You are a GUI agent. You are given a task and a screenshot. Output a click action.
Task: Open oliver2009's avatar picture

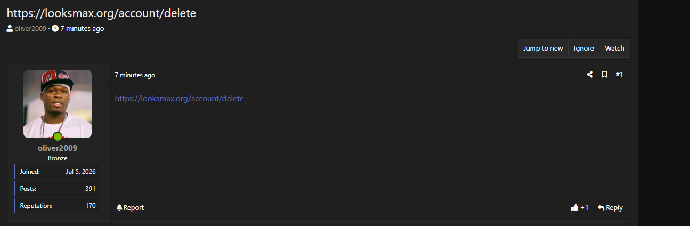tap(58, 104)
